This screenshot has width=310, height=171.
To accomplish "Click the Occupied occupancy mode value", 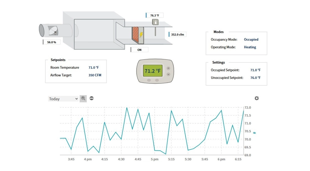I will [251, 39].
